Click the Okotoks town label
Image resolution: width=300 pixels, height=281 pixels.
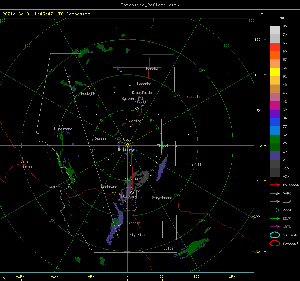click(x=133, y=223)
